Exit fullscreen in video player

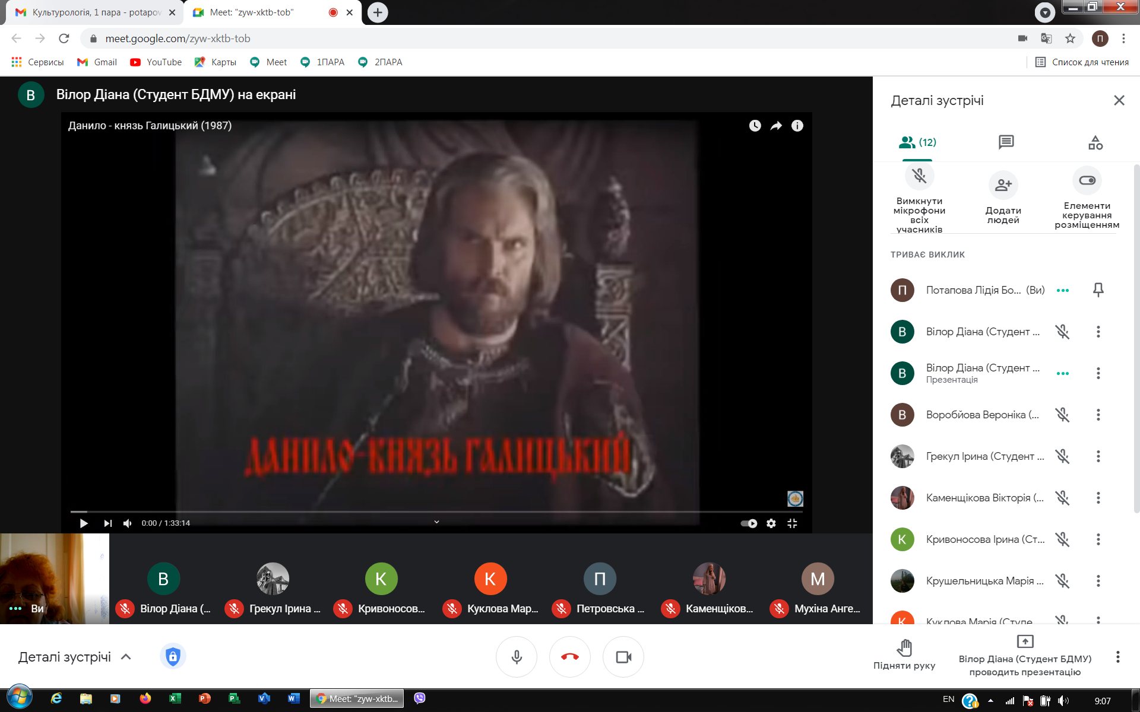792,523
